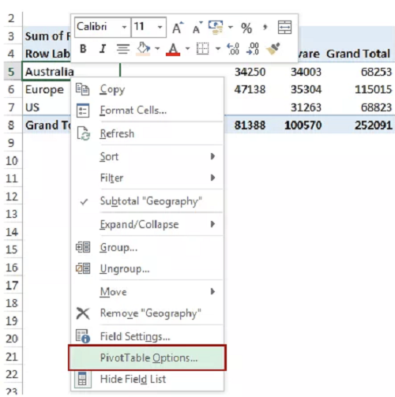Apply the red Font Color button
This screenshot has width=395, height=397.
173,49
